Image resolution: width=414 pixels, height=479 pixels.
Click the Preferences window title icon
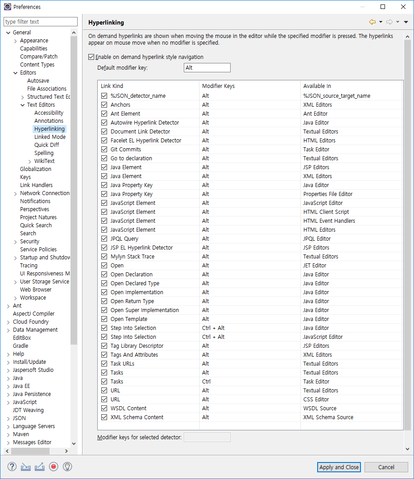coord(7,7)
